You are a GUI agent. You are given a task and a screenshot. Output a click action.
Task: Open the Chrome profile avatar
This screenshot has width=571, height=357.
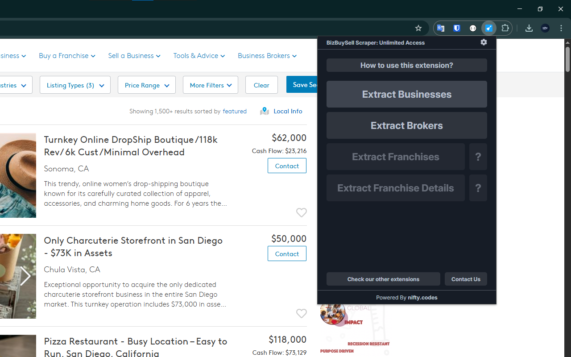point(545,28)
